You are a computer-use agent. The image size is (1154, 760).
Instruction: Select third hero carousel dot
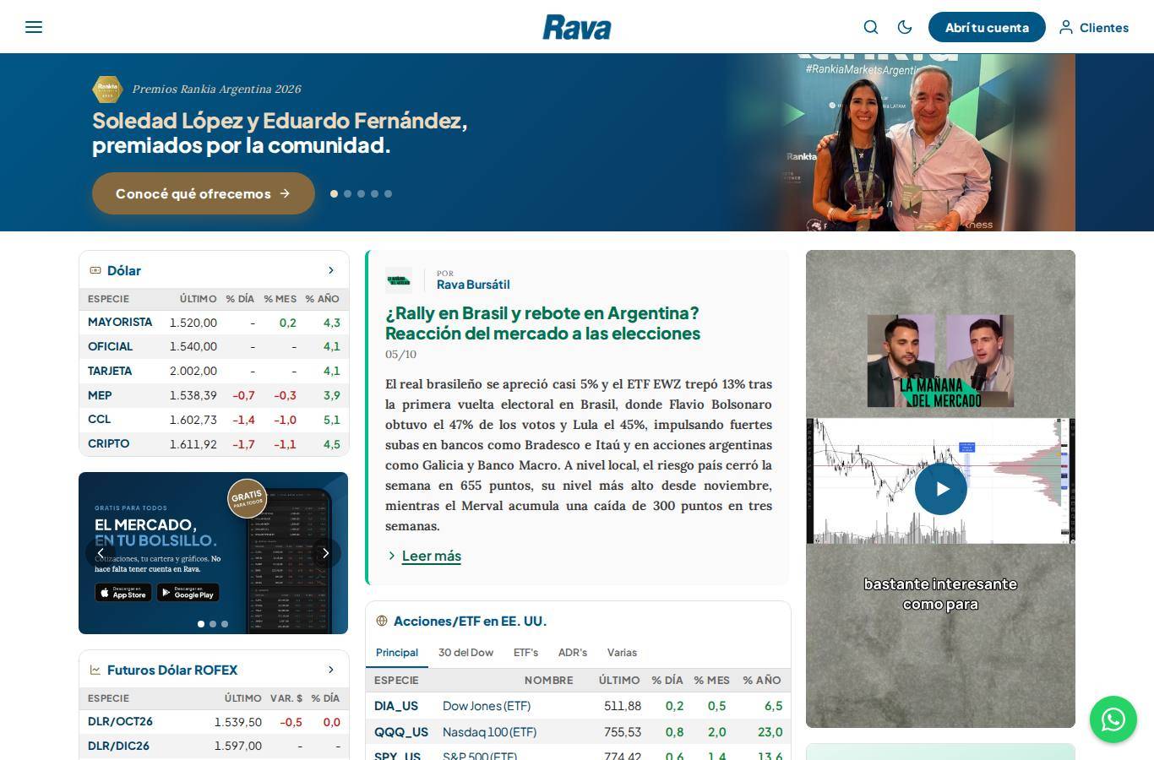point(361,193)
